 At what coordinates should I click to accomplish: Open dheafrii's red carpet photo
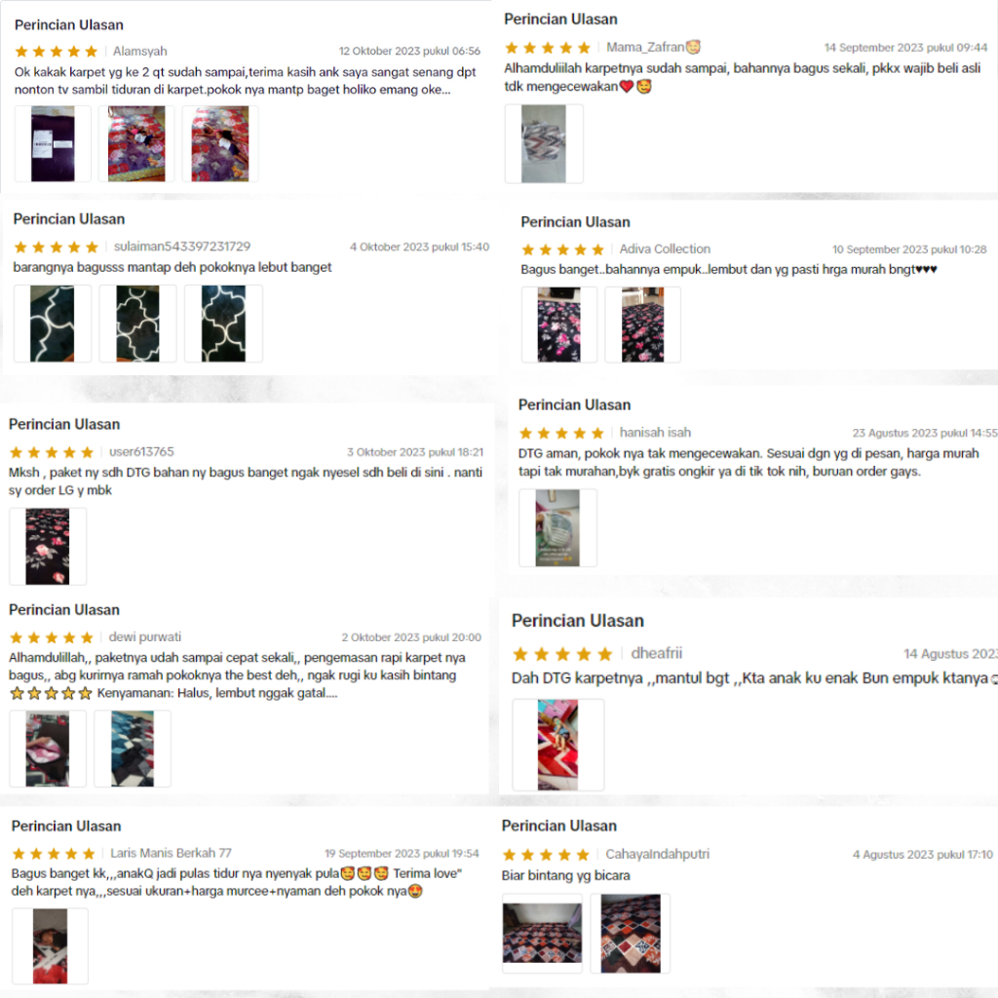coord(558,745)
